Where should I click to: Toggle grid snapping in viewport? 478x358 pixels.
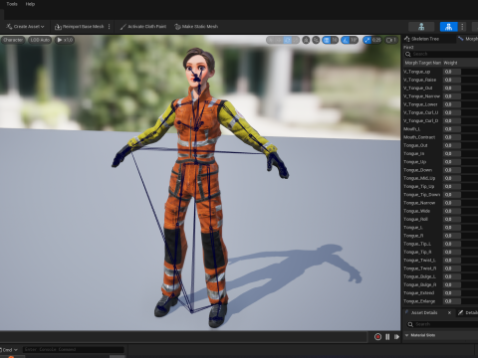click(331, 40)
